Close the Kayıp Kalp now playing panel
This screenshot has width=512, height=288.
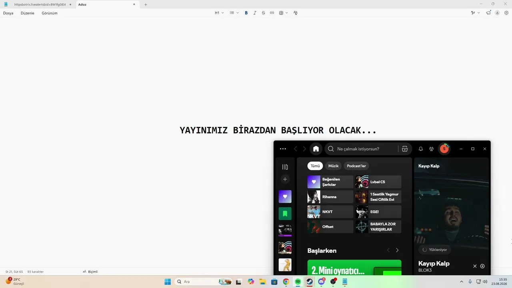coord(475,266)
